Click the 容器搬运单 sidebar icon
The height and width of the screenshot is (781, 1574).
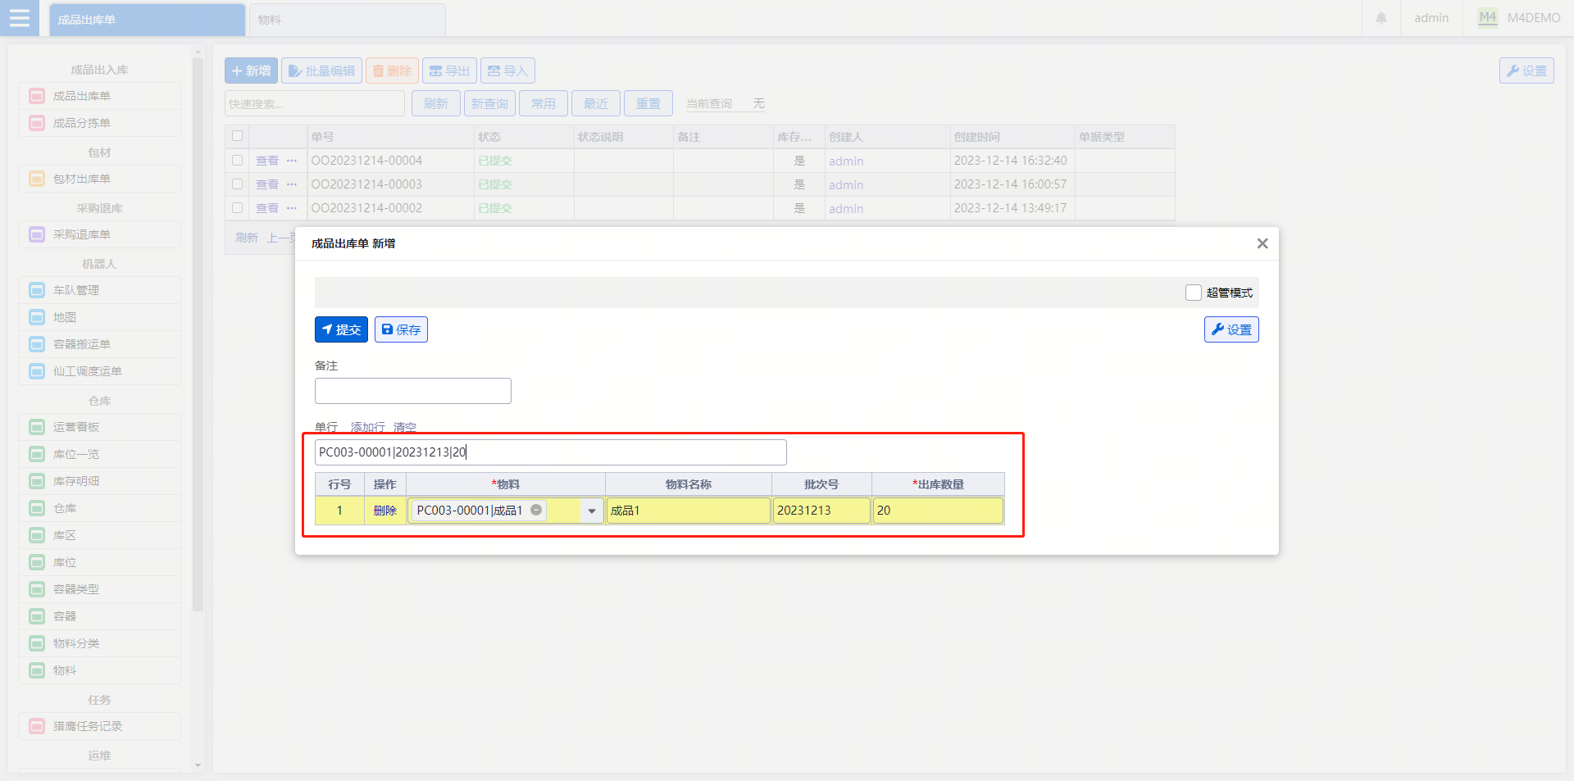click(37, 344)
